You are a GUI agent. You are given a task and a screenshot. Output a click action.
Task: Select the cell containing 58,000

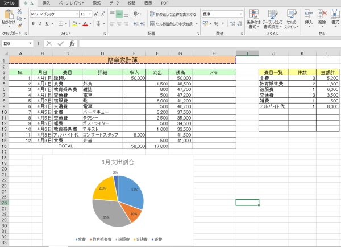(x=134, y=146)
